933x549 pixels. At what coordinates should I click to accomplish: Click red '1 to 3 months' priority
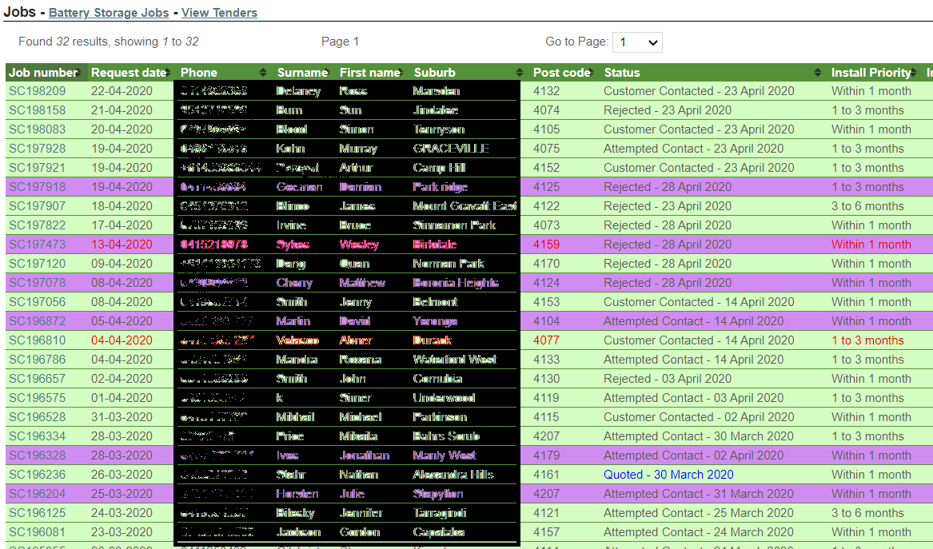[x=867, y=340]
